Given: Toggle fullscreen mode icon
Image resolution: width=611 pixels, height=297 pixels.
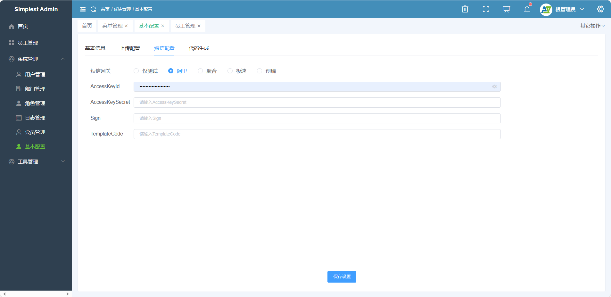Looking at the screenshot, I should tap(486, 9).
